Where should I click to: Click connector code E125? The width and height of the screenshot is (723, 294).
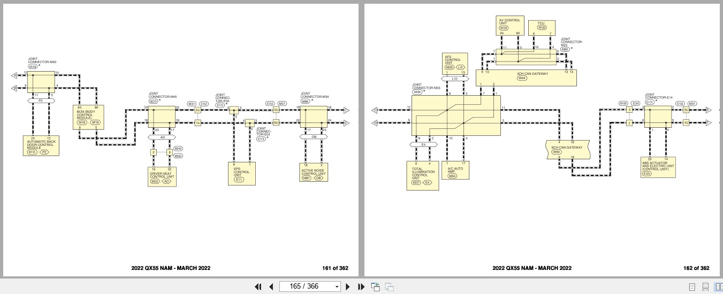point(646,174)
